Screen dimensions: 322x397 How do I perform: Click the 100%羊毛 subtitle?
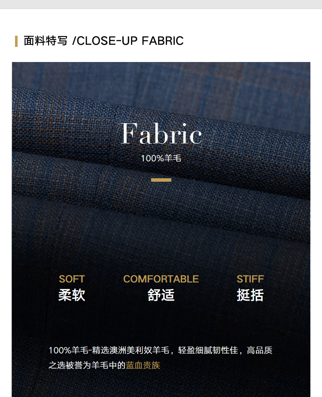161,158
